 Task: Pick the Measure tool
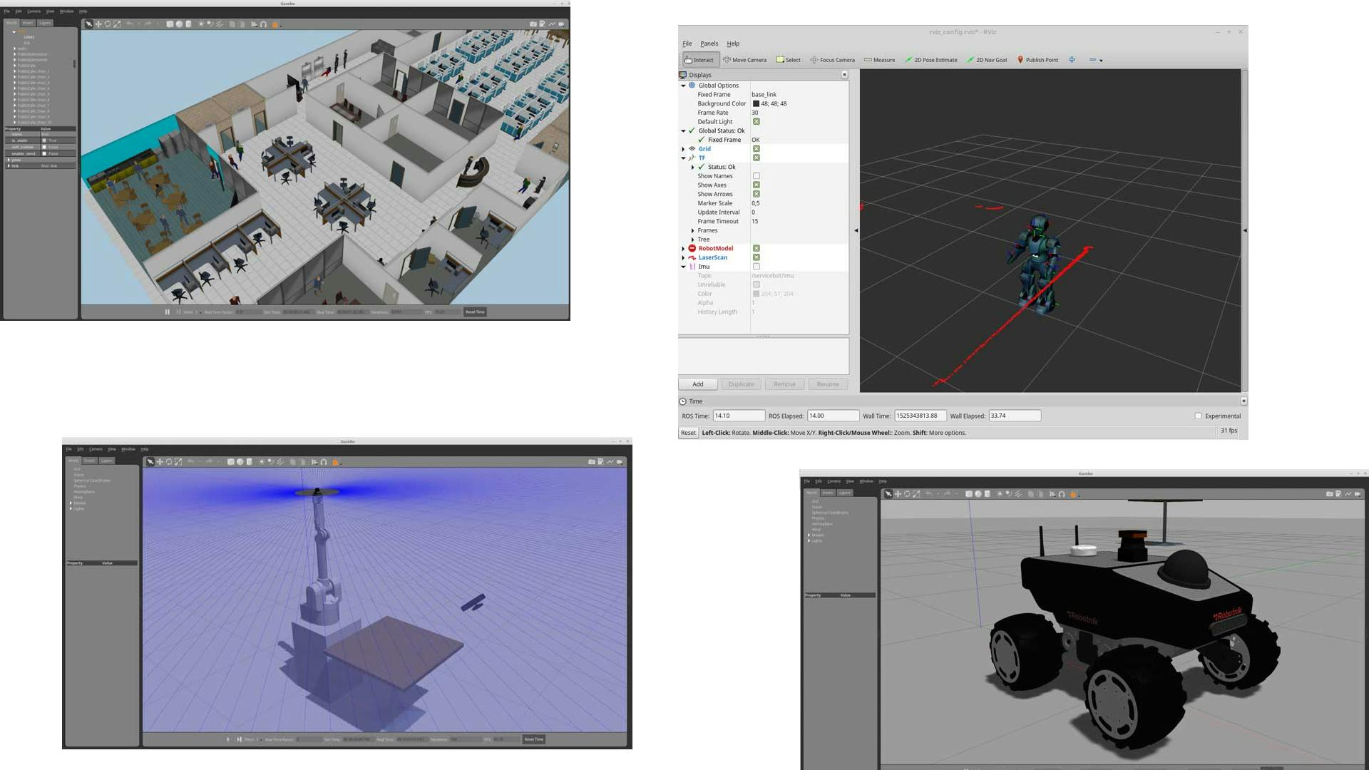point(879,60)
